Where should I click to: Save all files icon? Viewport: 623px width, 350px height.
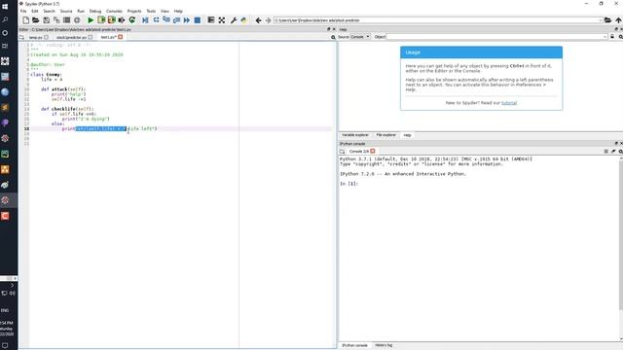tap(56, 20)
